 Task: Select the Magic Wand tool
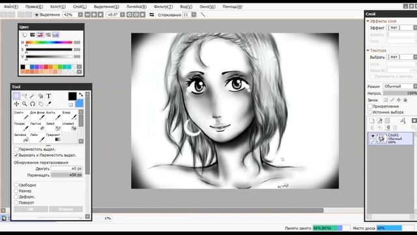tap(33, 96)
